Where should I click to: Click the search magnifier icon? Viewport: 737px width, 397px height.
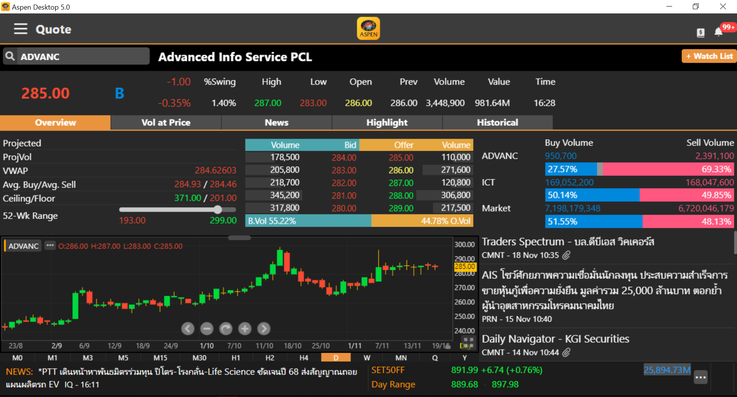pyautogui.click(x=10, y=56)
